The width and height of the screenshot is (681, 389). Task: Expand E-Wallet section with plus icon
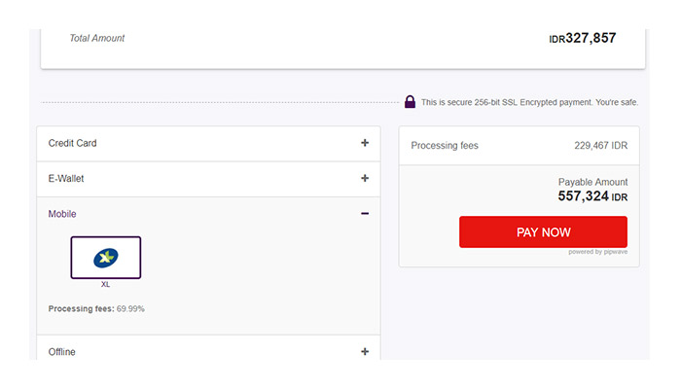(x=365, y=179)
